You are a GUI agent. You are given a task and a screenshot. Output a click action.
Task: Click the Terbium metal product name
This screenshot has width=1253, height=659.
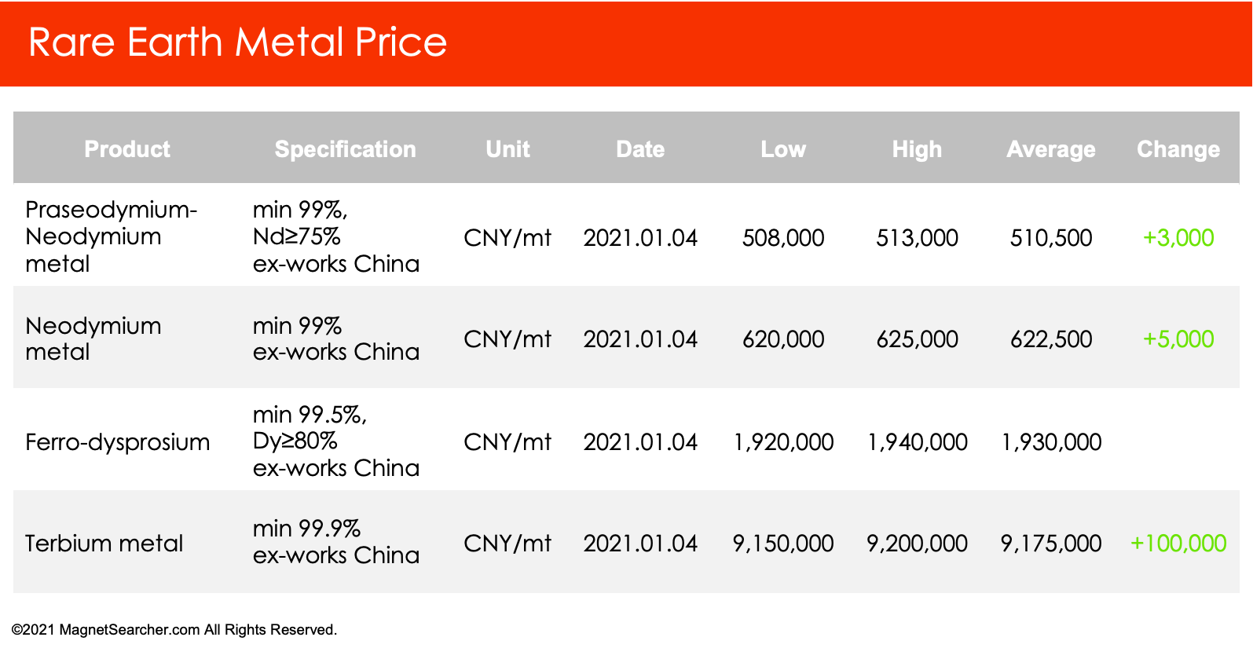point(104,544)
